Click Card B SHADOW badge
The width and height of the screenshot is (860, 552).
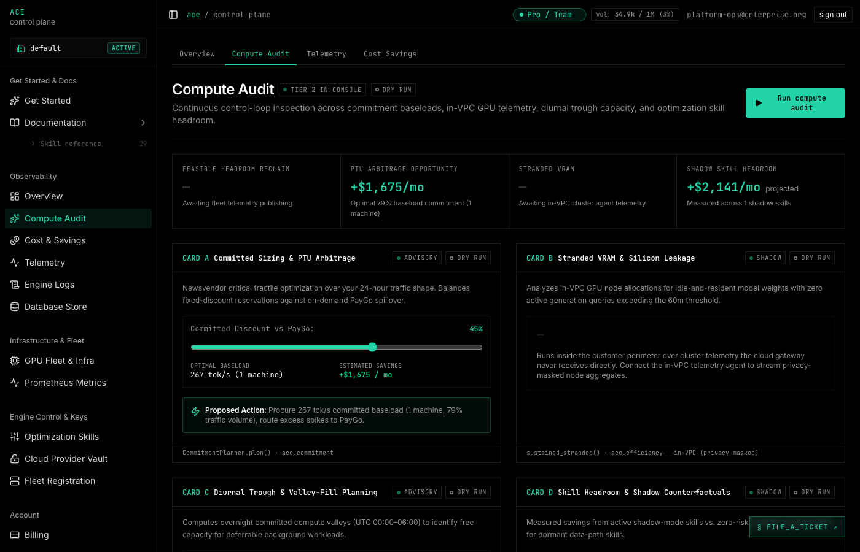point(765,258)
